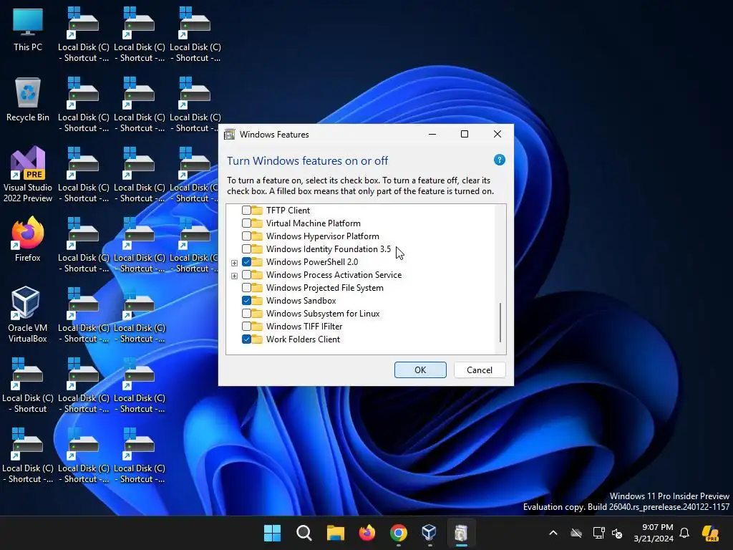Viewport: 733px width, 550px height.
Task: Enable the TFTP Client checkbox
Action: pos(246,211)
